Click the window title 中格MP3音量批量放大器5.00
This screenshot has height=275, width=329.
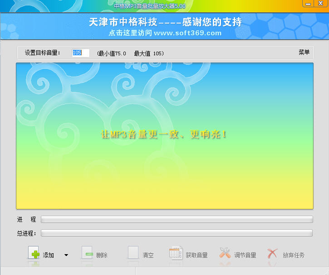pos(150,6)
